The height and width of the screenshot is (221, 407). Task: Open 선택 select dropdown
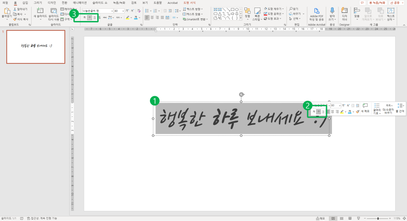tap(295, 18)
